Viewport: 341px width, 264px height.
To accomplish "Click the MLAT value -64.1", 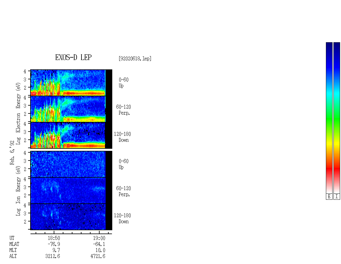I will (x=99, y=244).
